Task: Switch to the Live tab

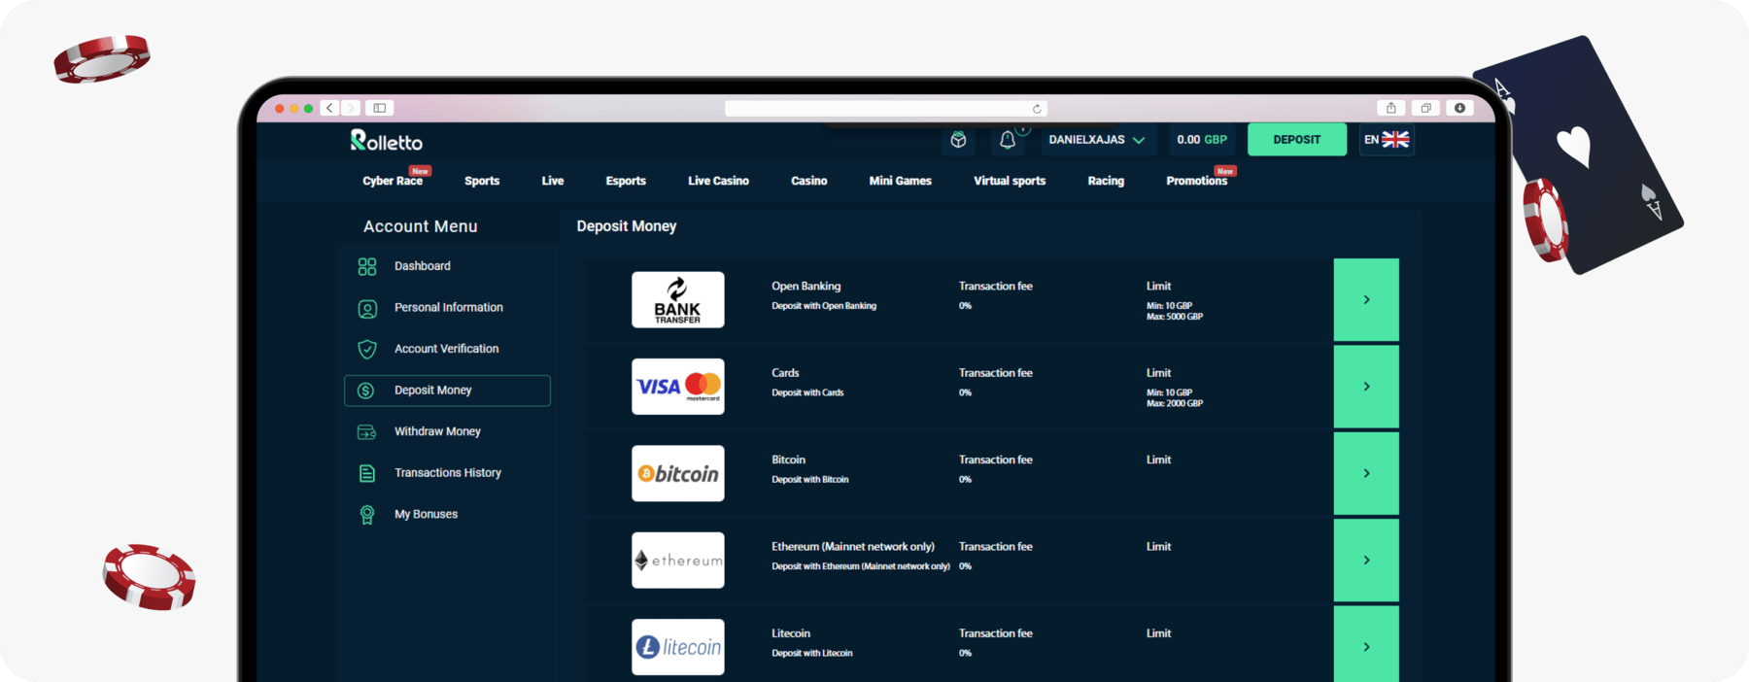Action: (x=553, y=181)
